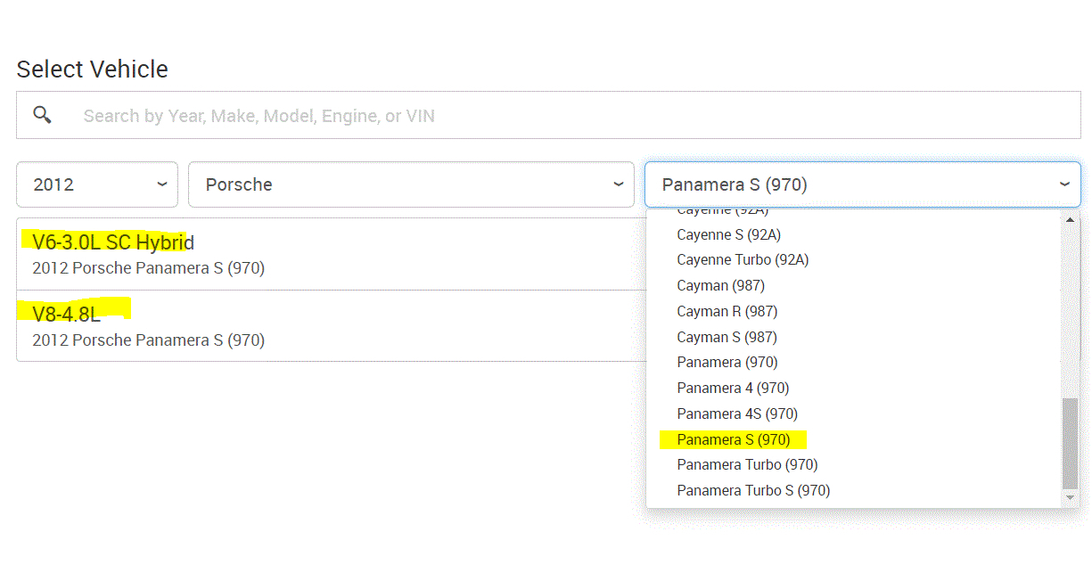1092x565 pixels.
Task: Select highlighted Panamera S (970) list entry
Action: click(734, 439)
